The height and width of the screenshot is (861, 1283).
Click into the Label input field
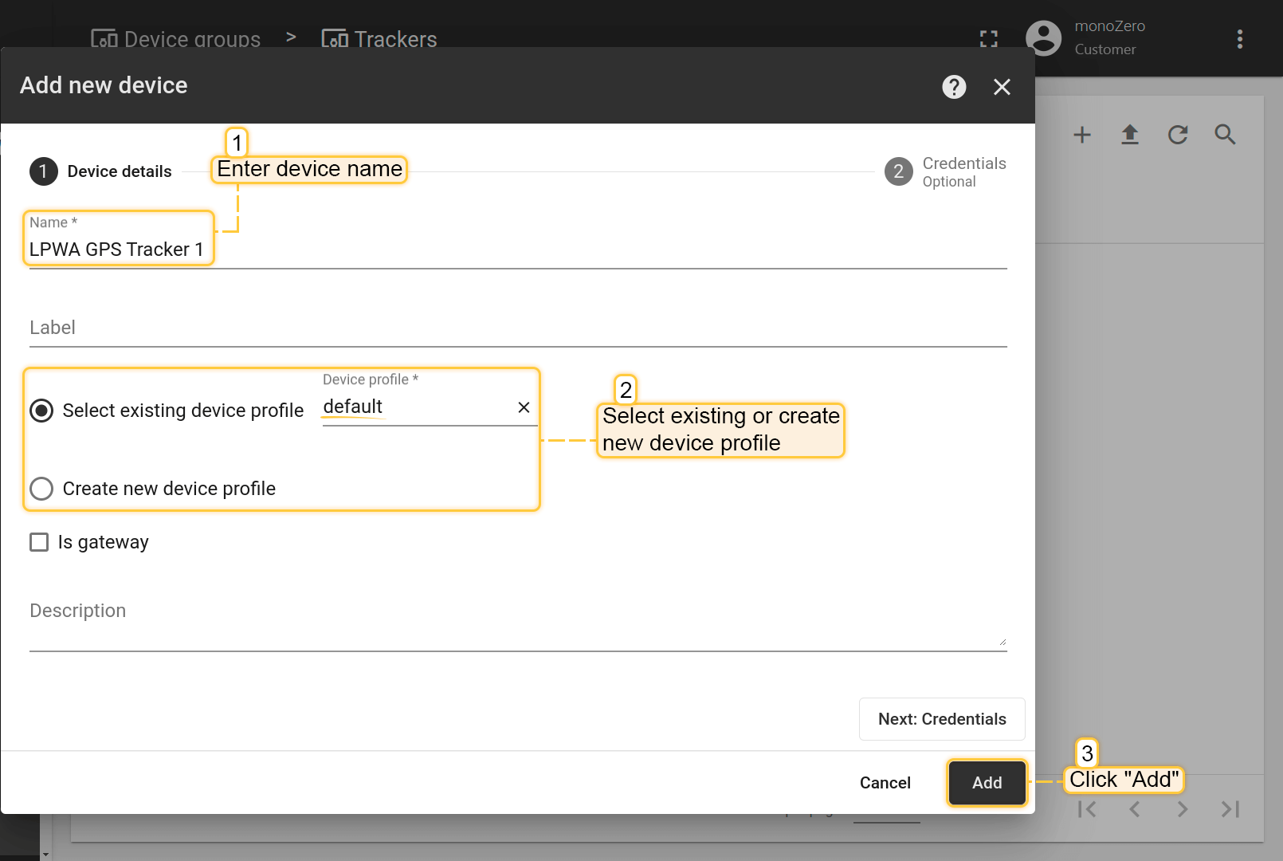click(518, 328)
